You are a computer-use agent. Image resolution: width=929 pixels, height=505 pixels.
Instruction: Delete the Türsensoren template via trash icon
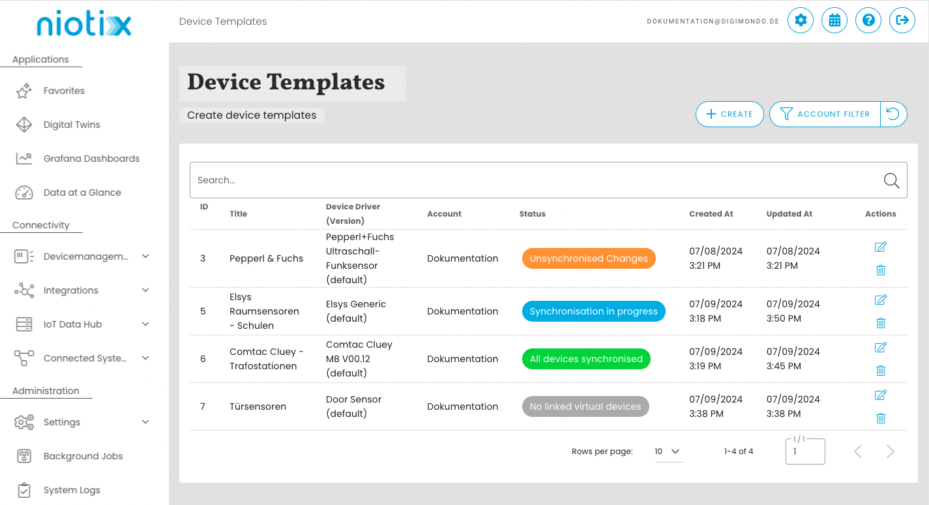[x=880, y=418]
